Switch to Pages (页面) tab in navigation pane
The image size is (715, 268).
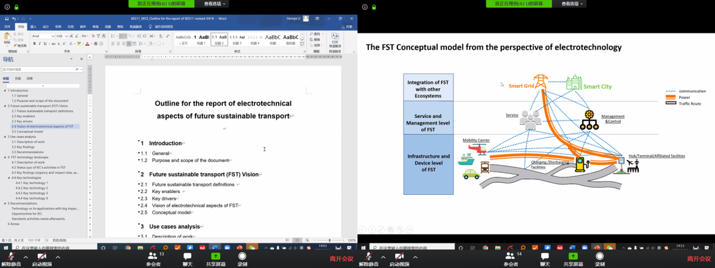tap(18, 79)
